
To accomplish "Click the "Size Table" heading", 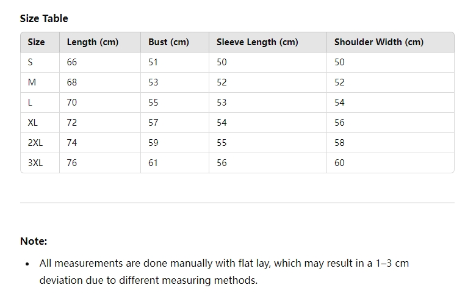I will point(44,18).
